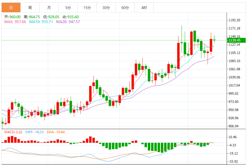Viewport: 247px width, 165px height.
Task: Click the 1171.18 price axis label
Action: [x=235, y=28]
